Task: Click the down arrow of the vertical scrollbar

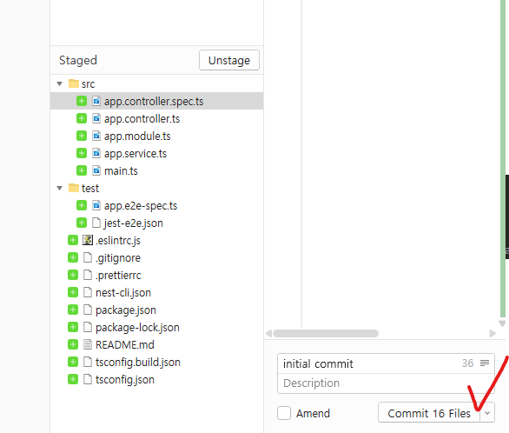Action: tap(502, 323)
